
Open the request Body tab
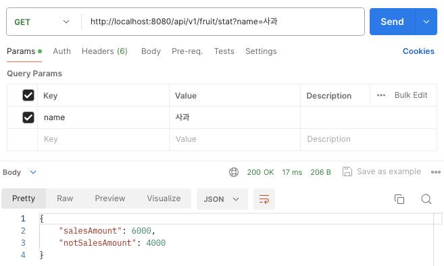(151, 51)
